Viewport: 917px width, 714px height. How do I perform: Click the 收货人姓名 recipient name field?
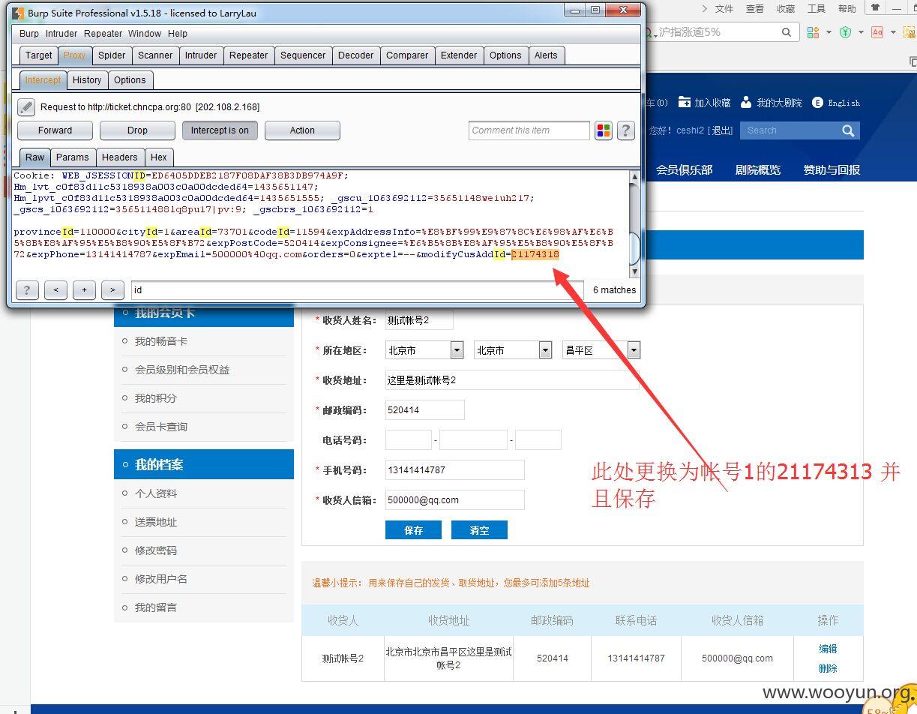coord(419,320)
